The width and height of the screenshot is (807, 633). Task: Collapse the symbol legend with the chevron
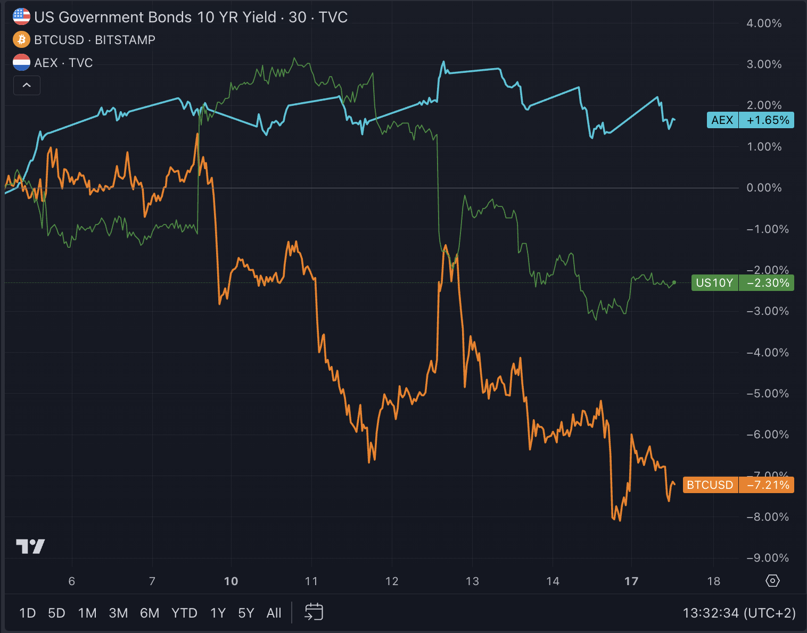point(27,85)
